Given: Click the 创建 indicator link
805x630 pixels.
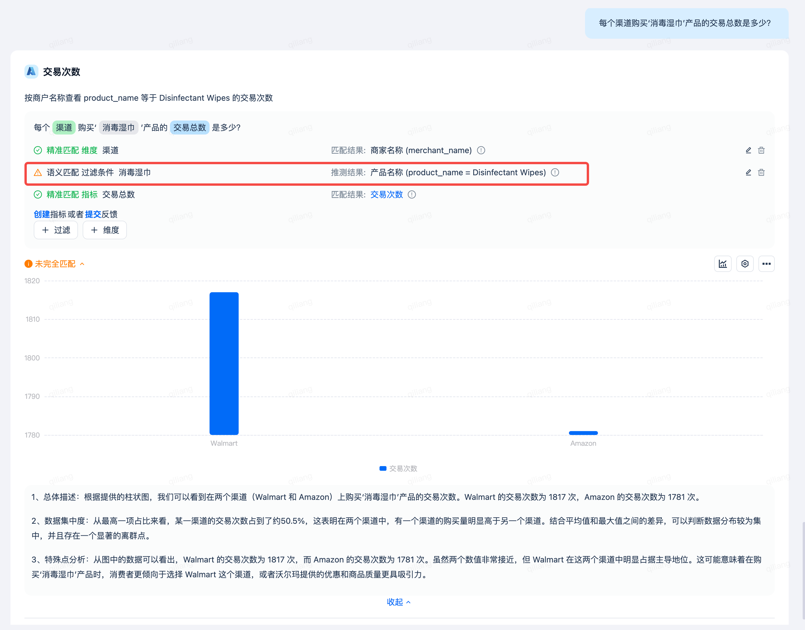Looking at the screenshot, I should pyautogui.click(x=42, y=214).
